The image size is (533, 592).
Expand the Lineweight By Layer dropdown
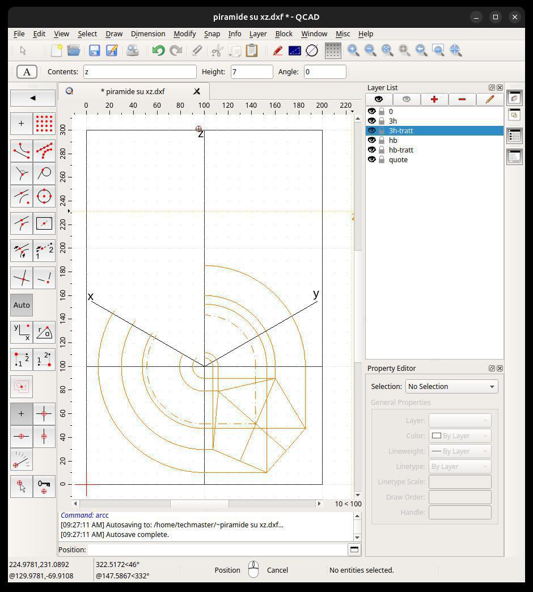pos(459,451)
